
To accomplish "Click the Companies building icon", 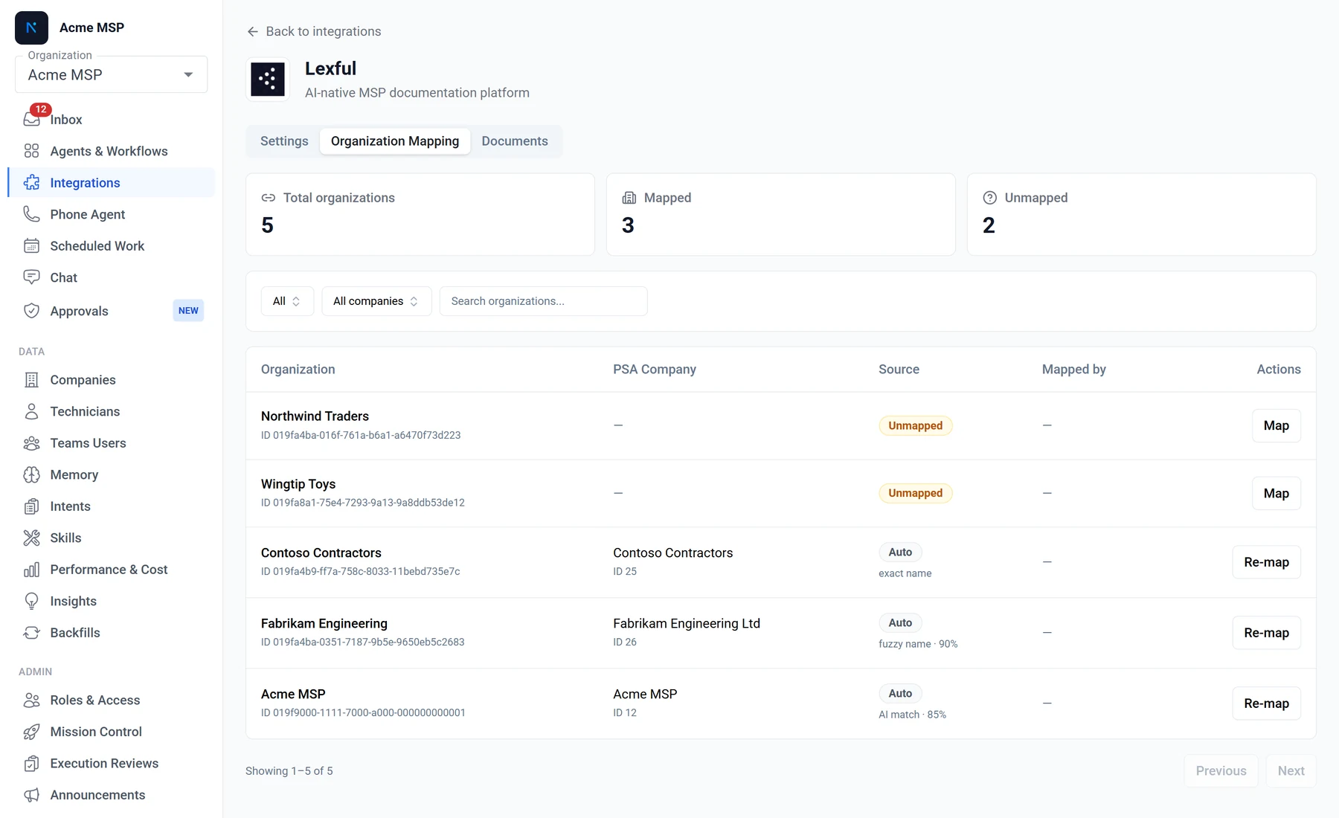I will click(31, 380).
